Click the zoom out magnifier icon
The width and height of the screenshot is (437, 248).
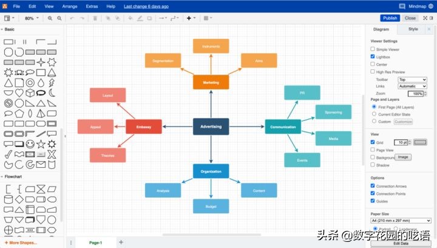coord(59,18)
